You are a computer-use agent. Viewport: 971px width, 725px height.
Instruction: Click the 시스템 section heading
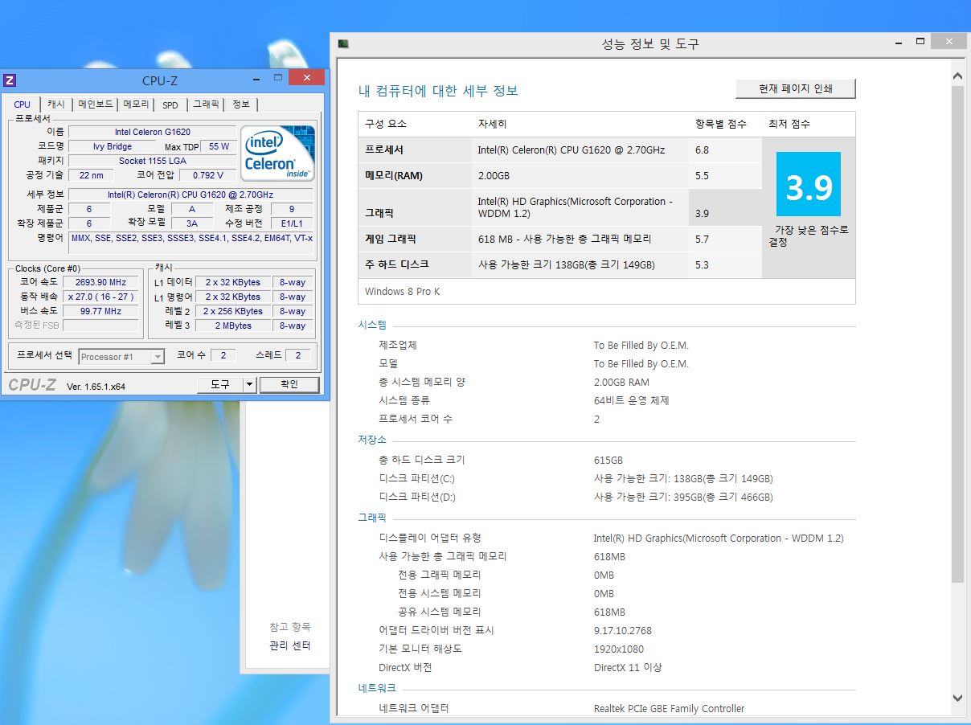pyautogui.click(x=372, y=326)
